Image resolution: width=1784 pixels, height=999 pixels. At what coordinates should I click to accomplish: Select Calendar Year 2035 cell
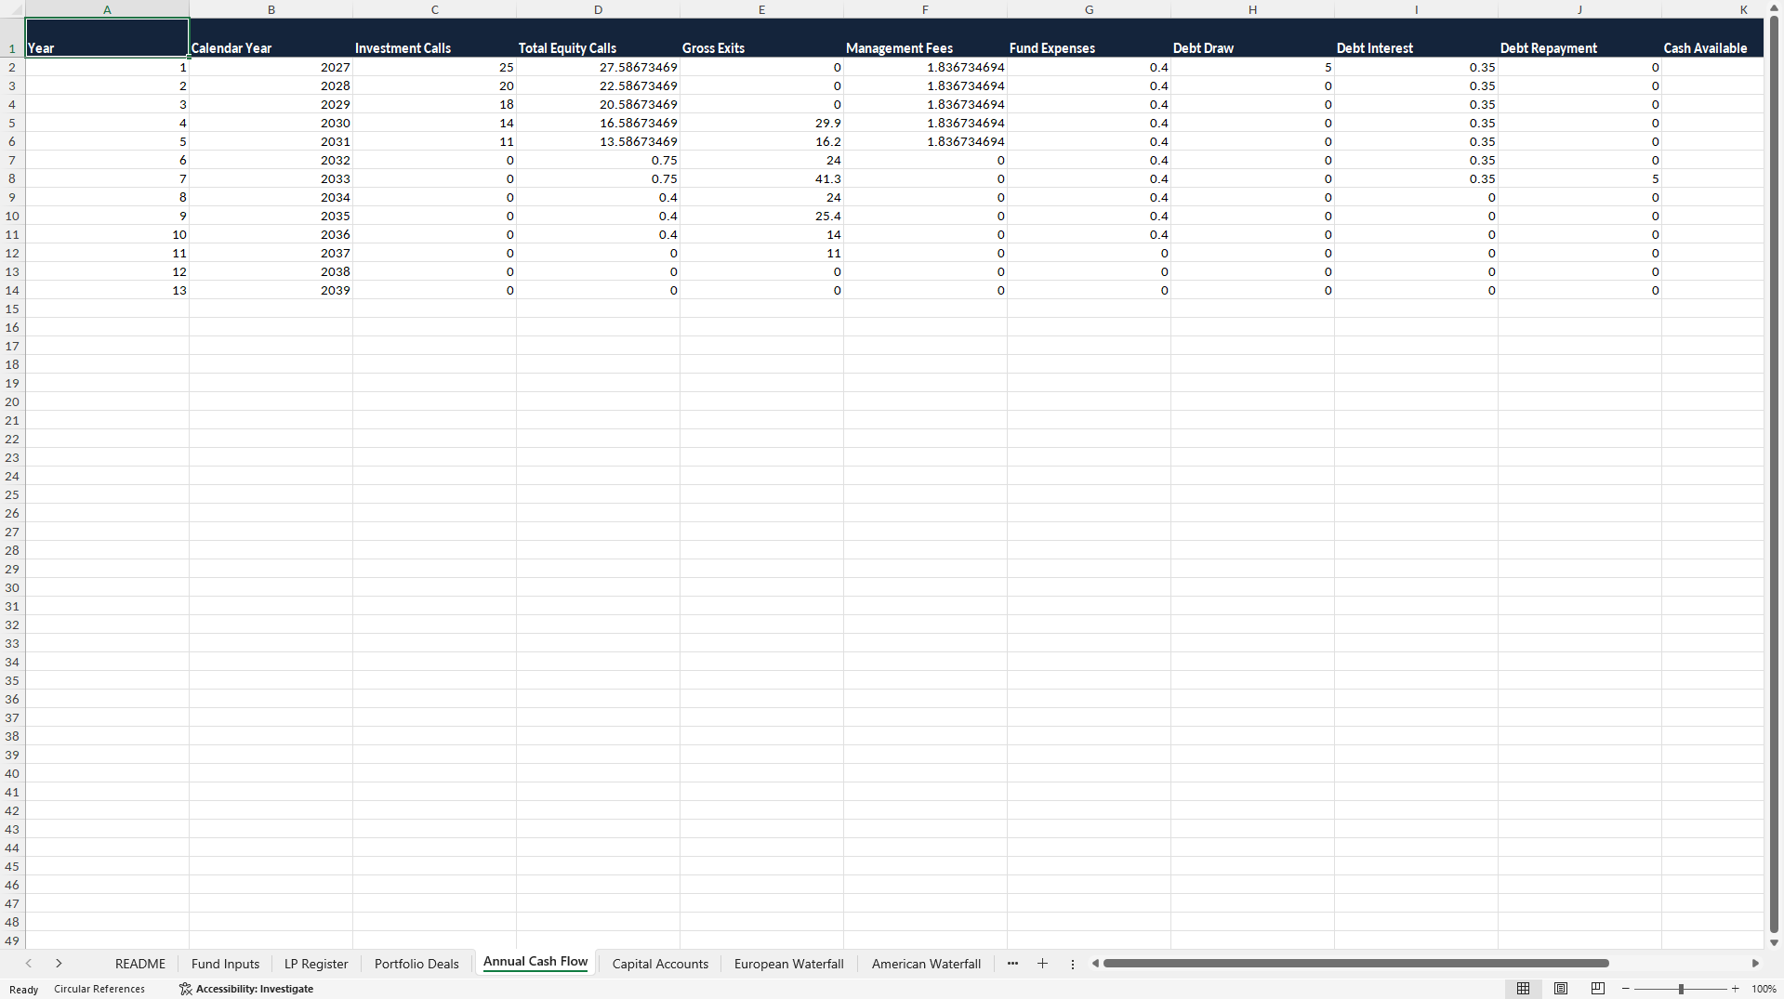click(271, 216)
